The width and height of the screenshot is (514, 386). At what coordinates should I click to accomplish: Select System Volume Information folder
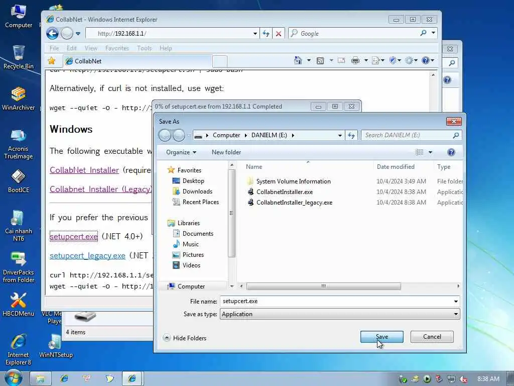click(x=293, y=181)
